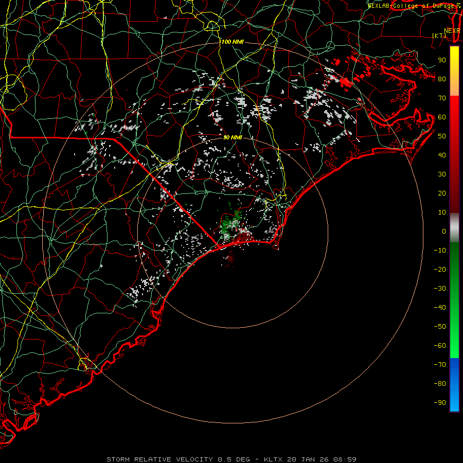
Task: Click the 50 value on velocity scale
Action: coord(442,136)
